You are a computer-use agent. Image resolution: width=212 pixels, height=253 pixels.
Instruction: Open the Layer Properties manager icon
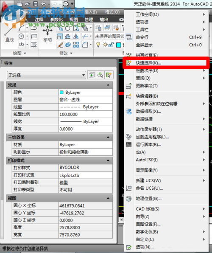[x=98, y=28]
